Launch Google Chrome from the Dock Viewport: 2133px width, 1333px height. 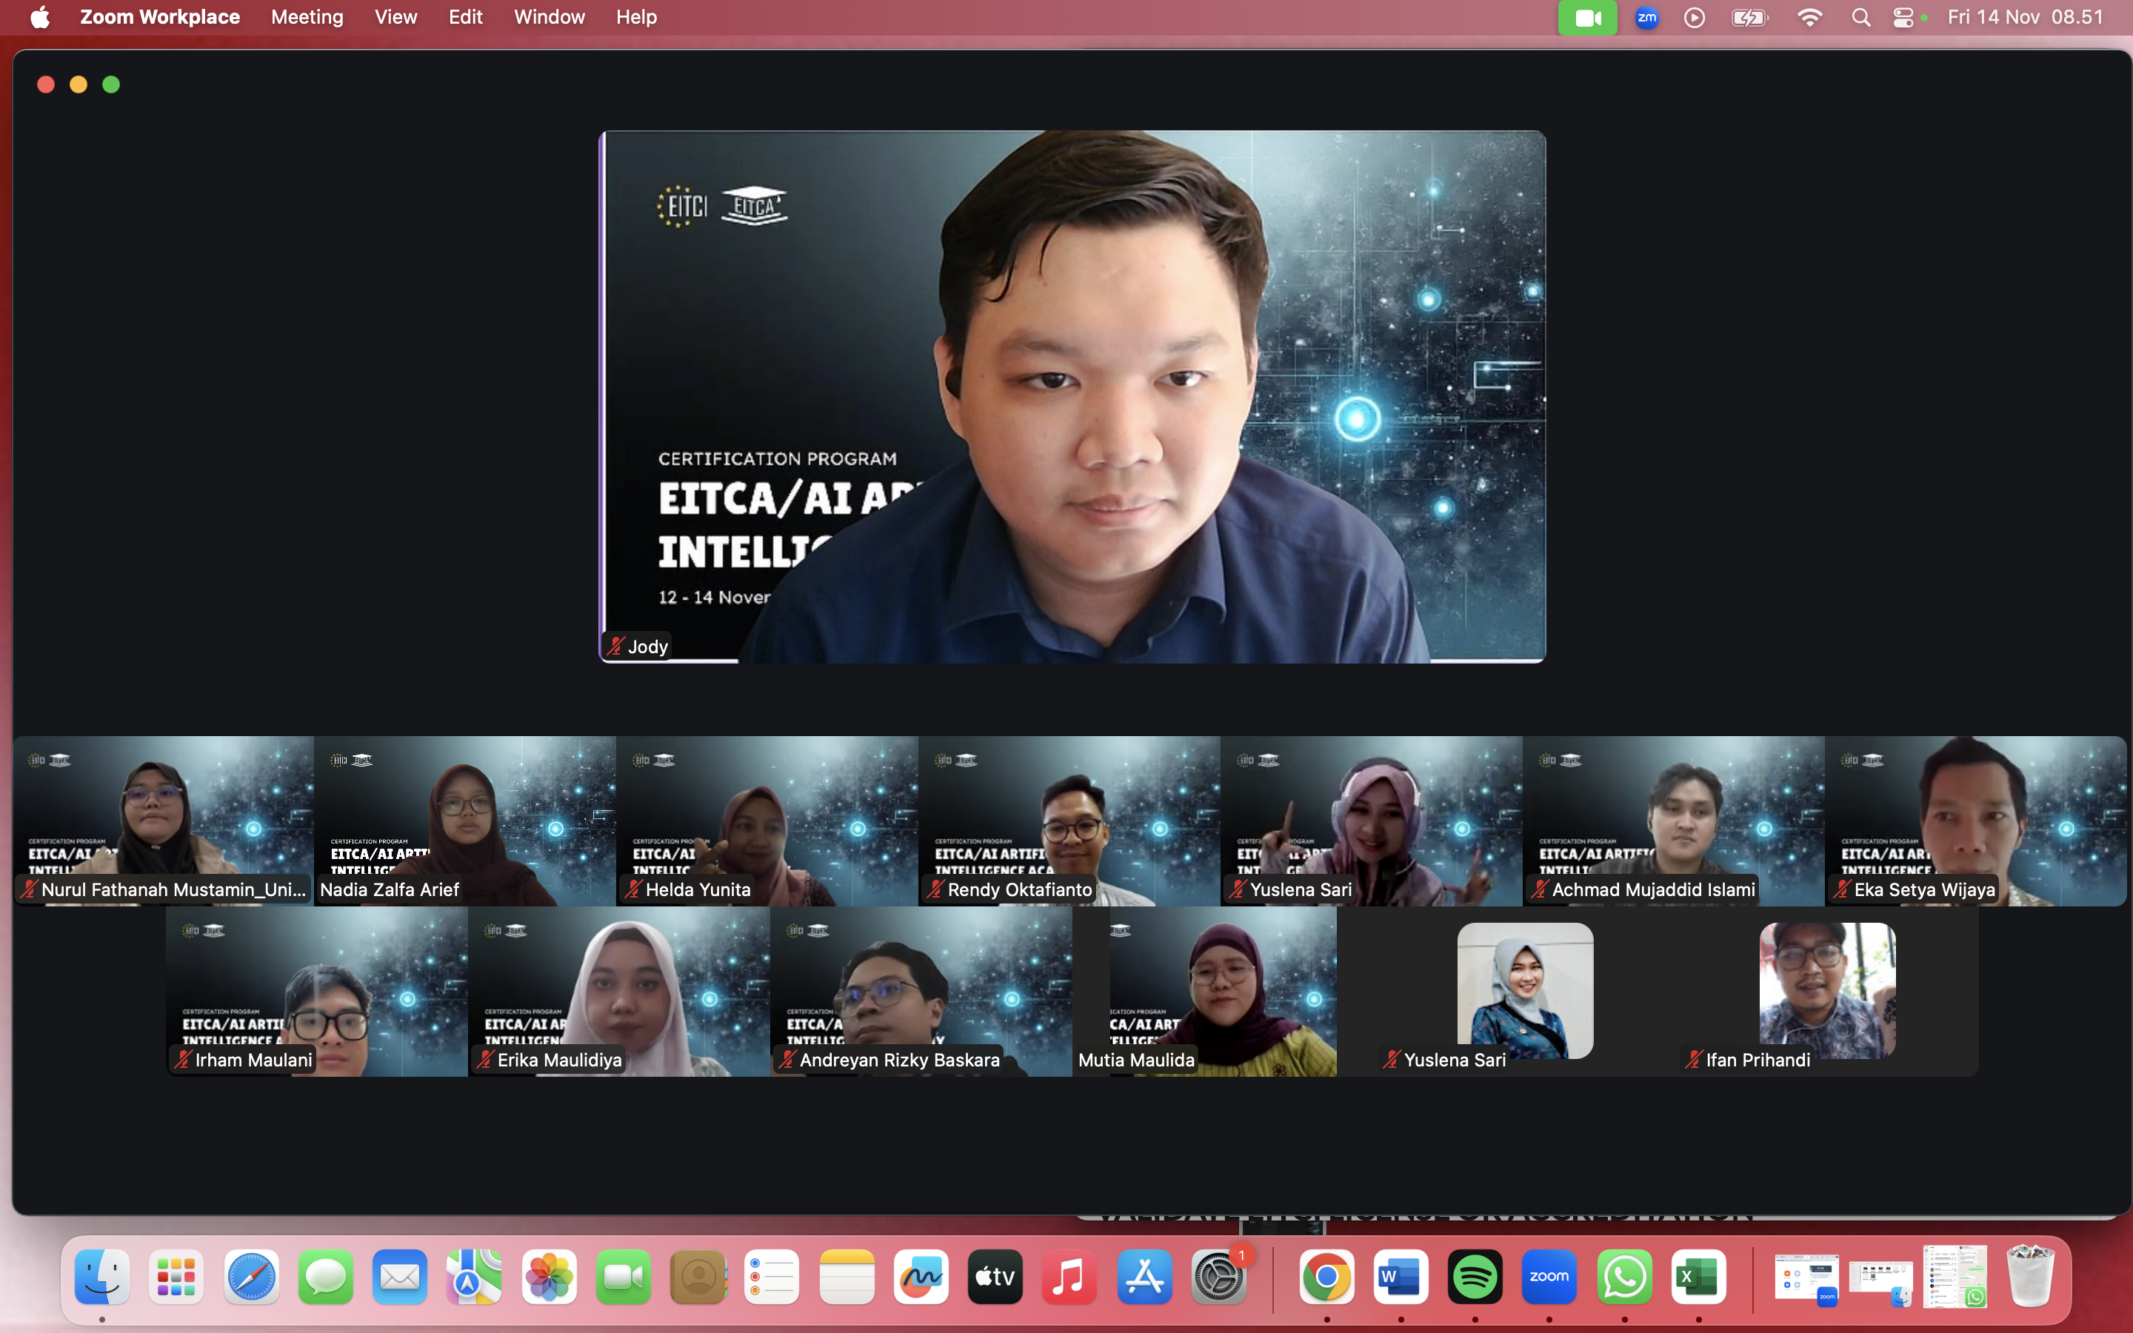pyautogui.click(x=1326, y=1276)
